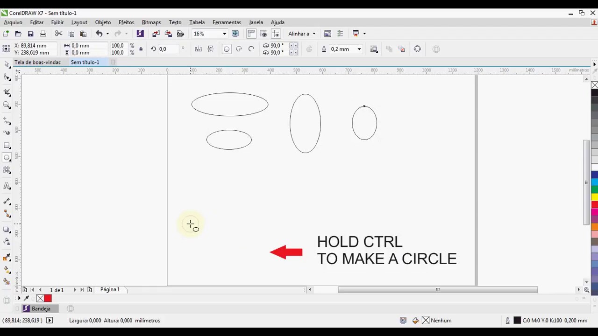Choose the Pie shape mode
598x336 pixels.
pos(239,49)
